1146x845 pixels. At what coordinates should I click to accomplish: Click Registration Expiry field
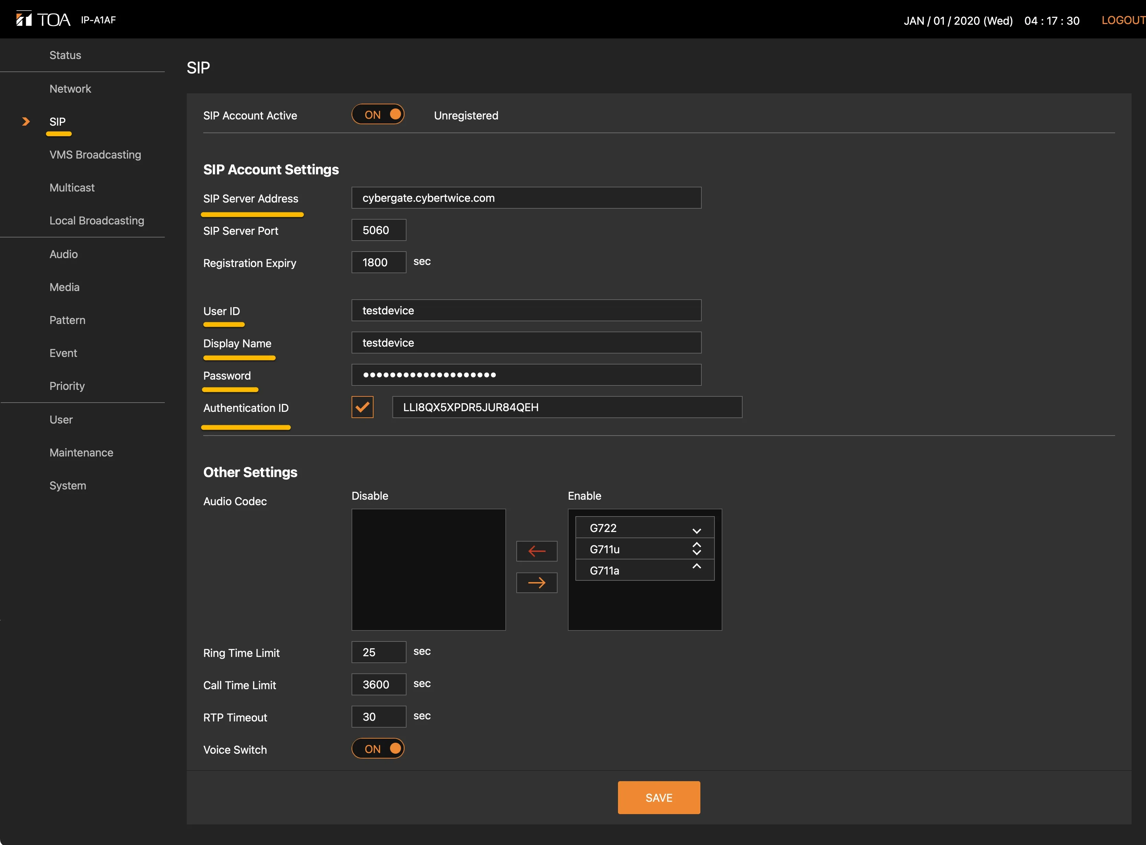pyautogui.click(x=379, y=263)
